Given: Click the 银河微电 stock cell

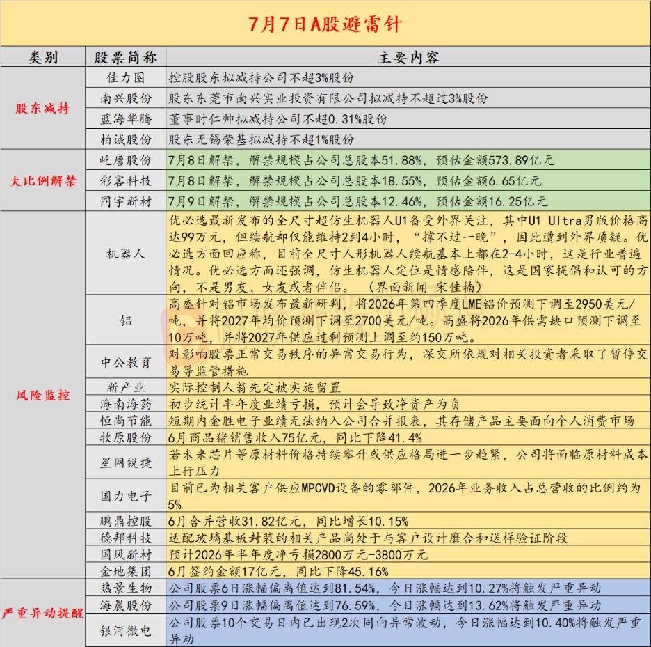Looking at the screenshot, I should click(x=125, y=630).
